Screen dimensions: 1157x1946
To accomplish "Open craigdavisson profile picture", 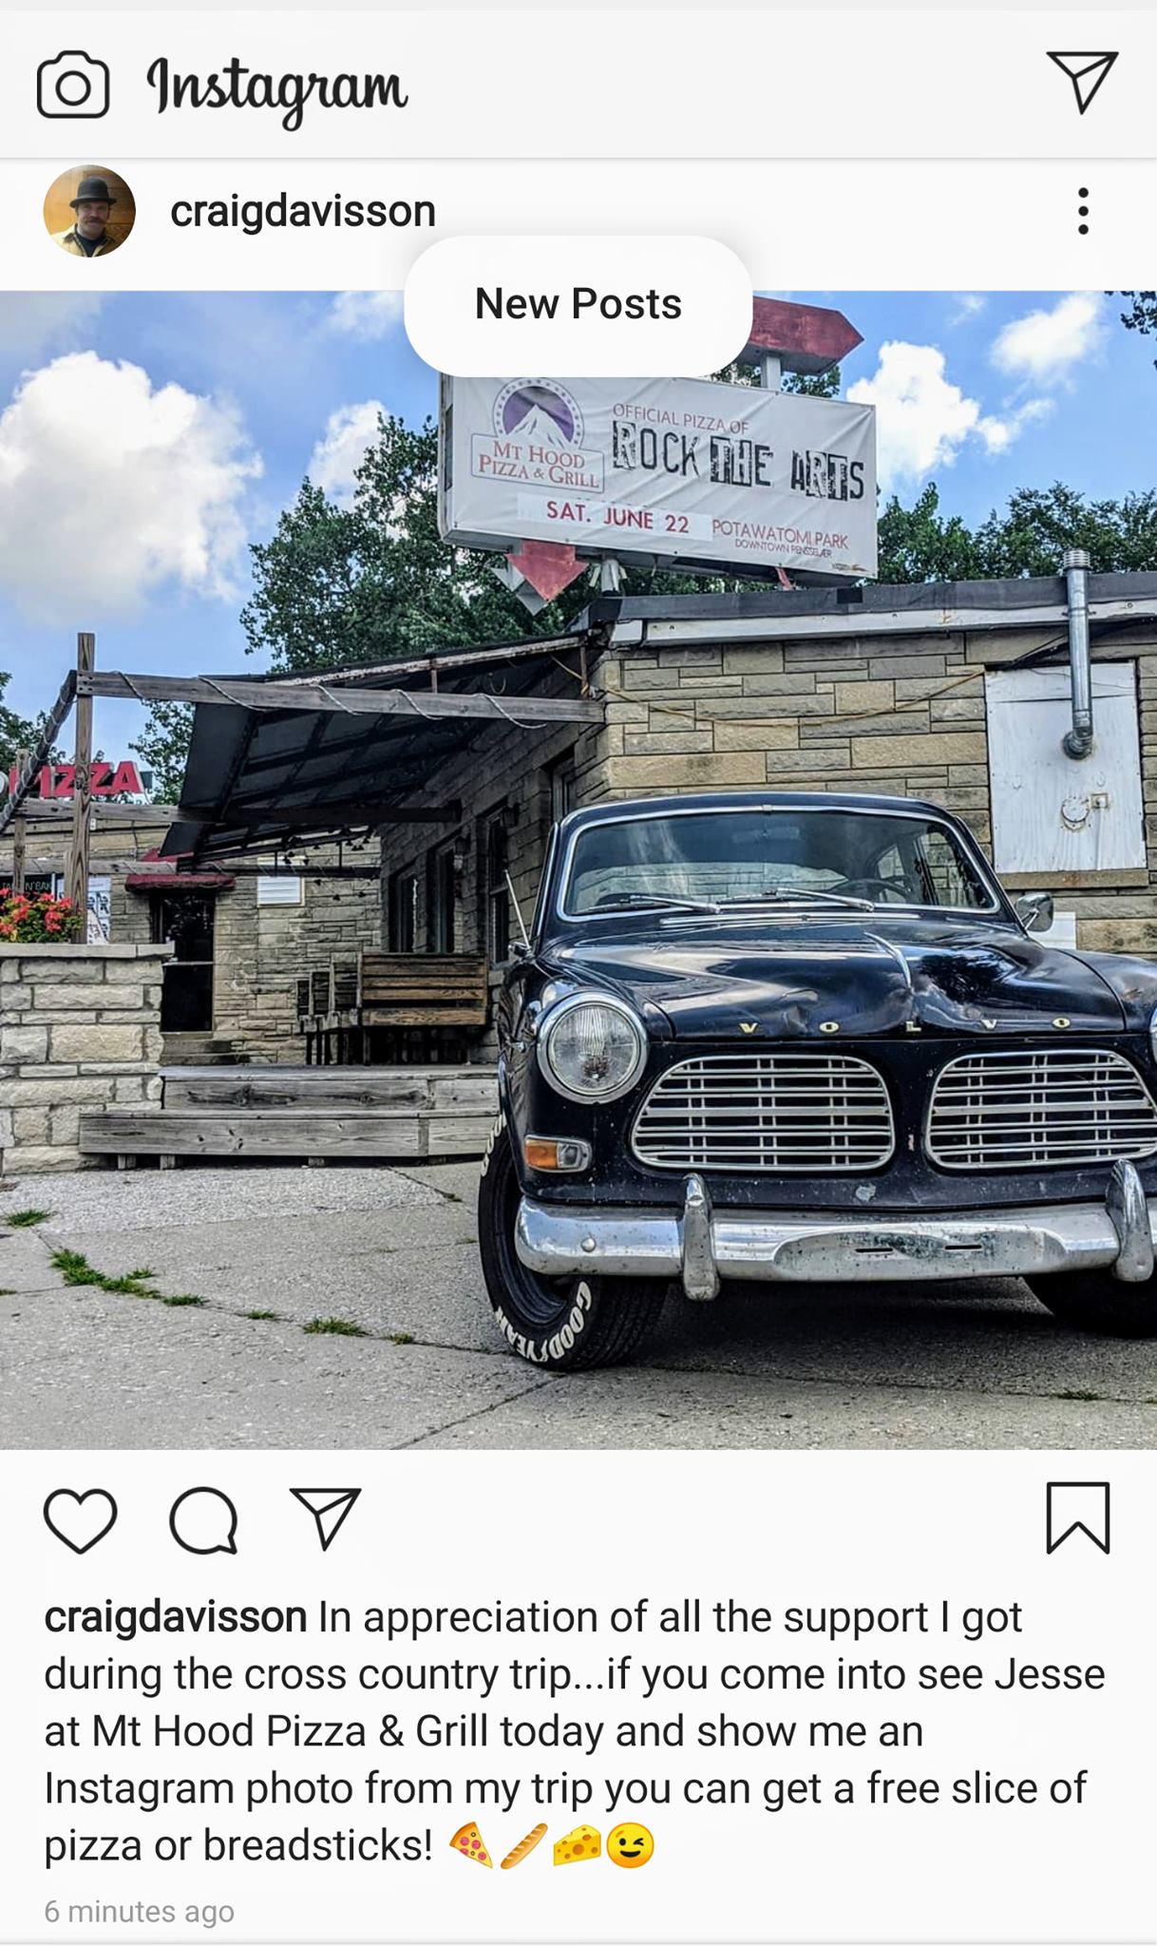I will click(89, 211).
